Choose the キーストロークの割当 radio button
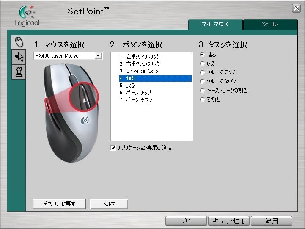The image size is (305, 229). (x=202, y=91)
